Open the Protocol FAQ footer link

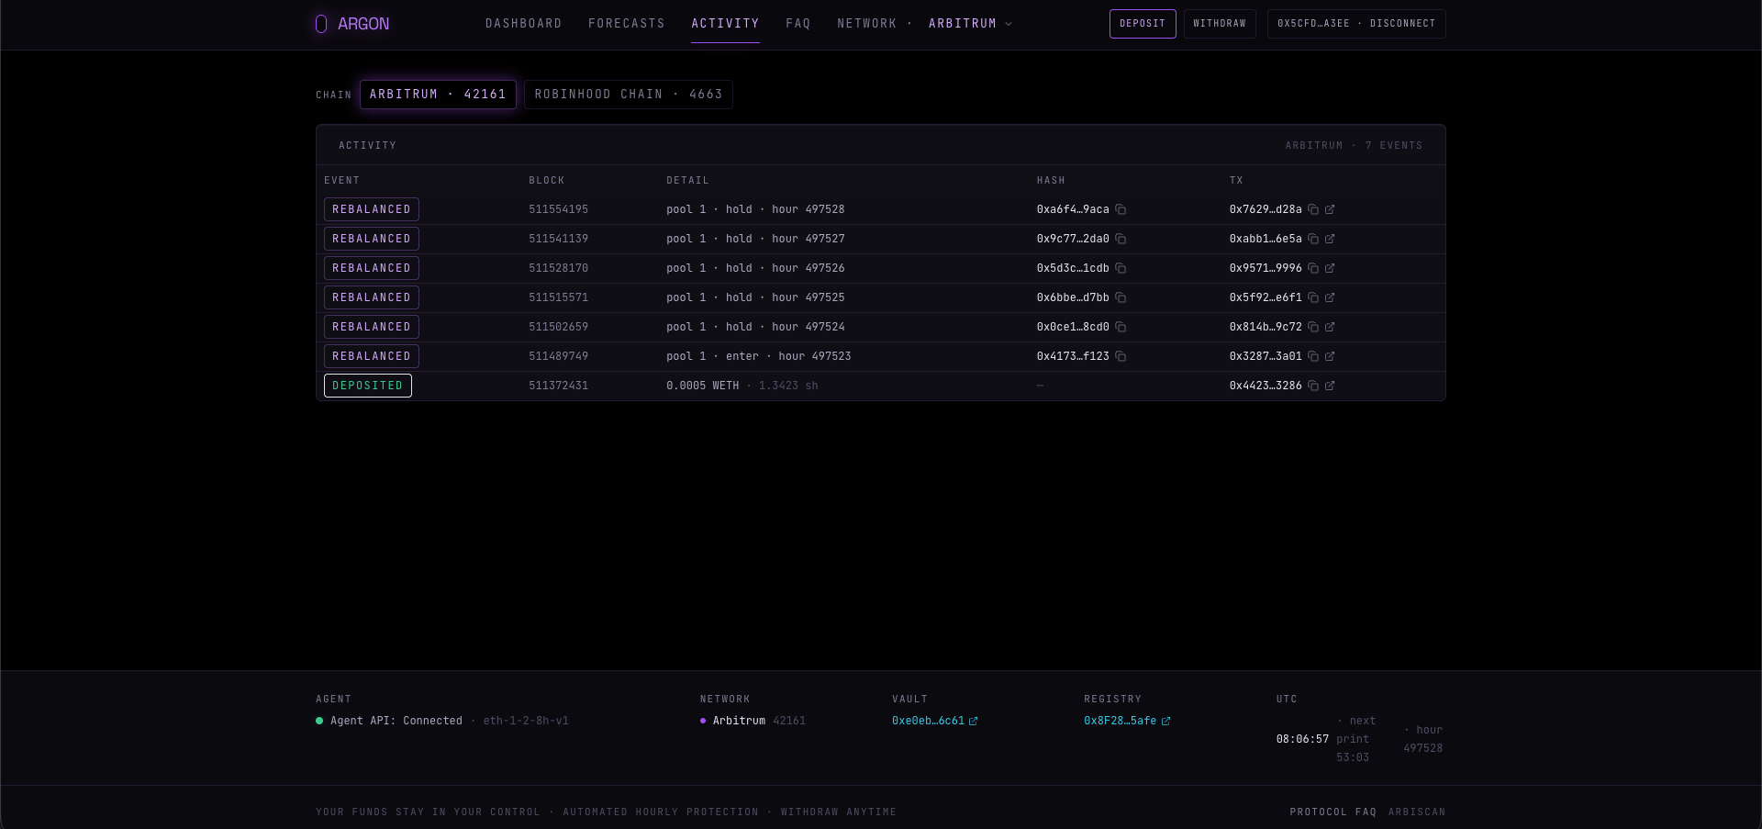click(1333, 812)
